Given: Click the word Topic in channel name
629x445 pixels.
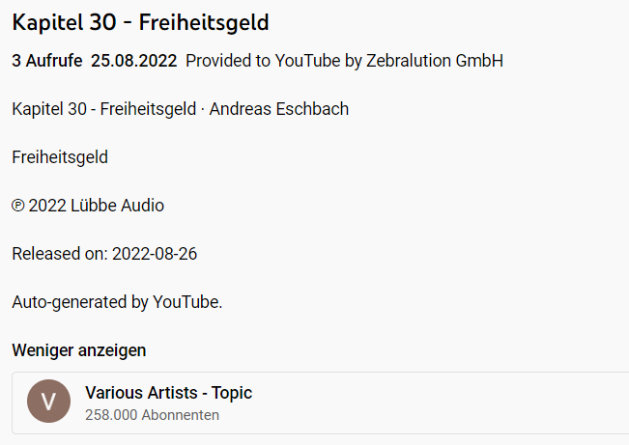Looking at the screenshot, I should coord(230,393).
